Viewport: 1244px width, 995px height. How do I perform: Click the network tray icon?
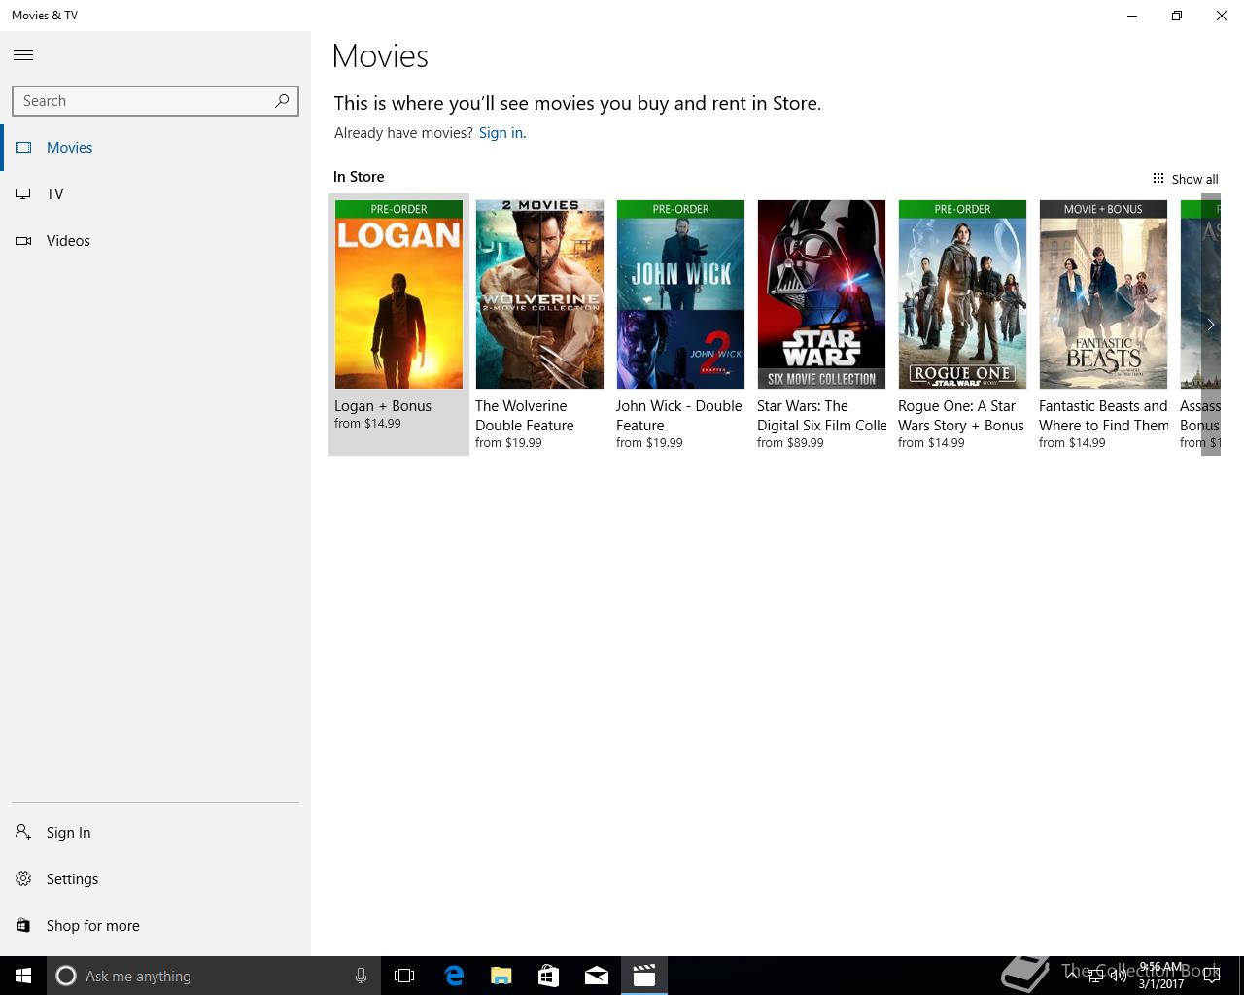[x=1095, y=976]
